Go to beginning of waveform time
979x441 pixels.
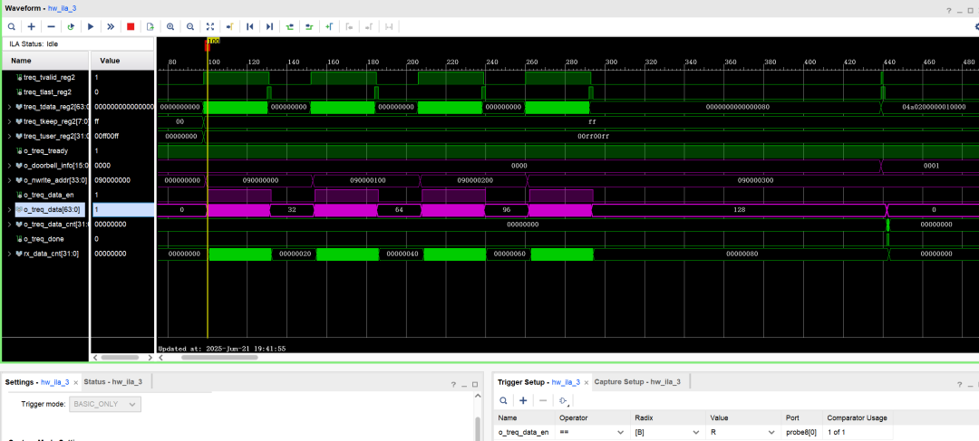pos(250,27)
